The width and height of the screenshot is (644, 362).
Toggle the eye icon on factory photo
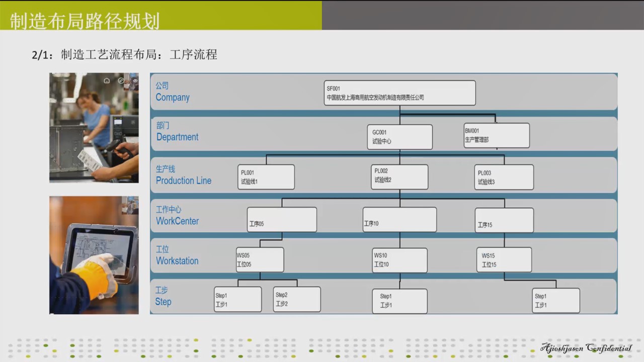(x=135, y=80)
